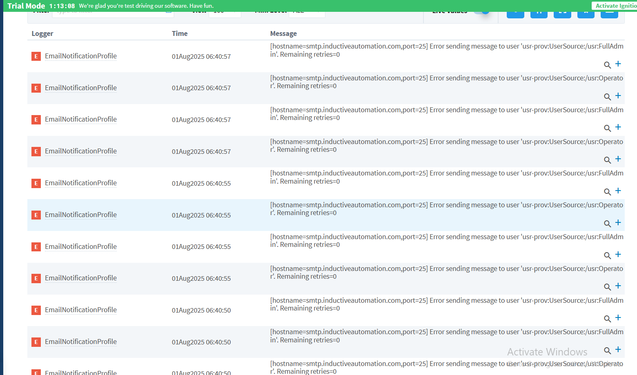Image resolution: width=637 pixels, height=375 pixels.
Task: Open EmailNotificationProfile link in first 06:40:55 FullAdmin row
Action: 81,183
